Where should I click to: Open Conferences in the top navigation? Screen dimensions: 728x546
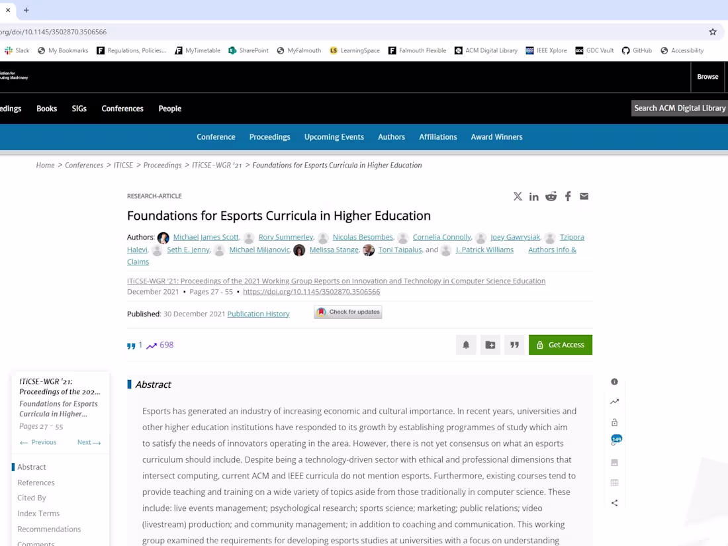(x=122, y=109)
